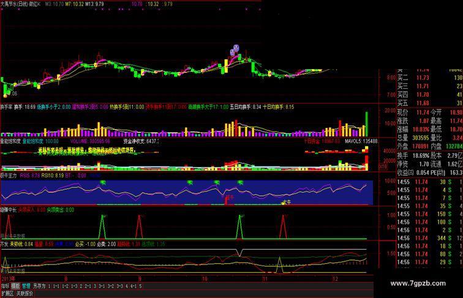Click the PE(动) value 163.3
The height and width of the screenshot is (298, 463).
[x=456, y=173]
